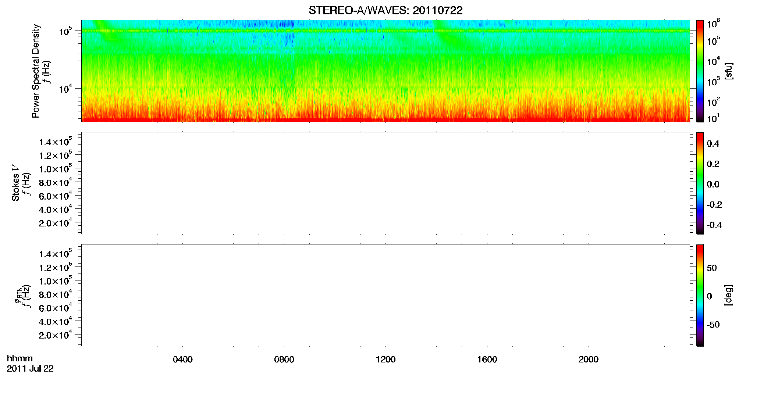Viewport: 771px width, 397px height.
Task: Click the phi RTN axis label
Action: click(x=17, y=295)
